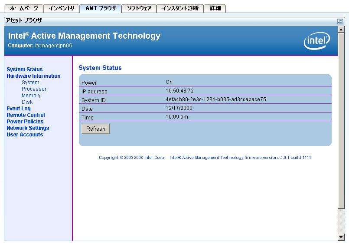The width and height of the screenshot is (349, 245).
Task: Click the firmware version text in the footer
Action: pos(240,158)
